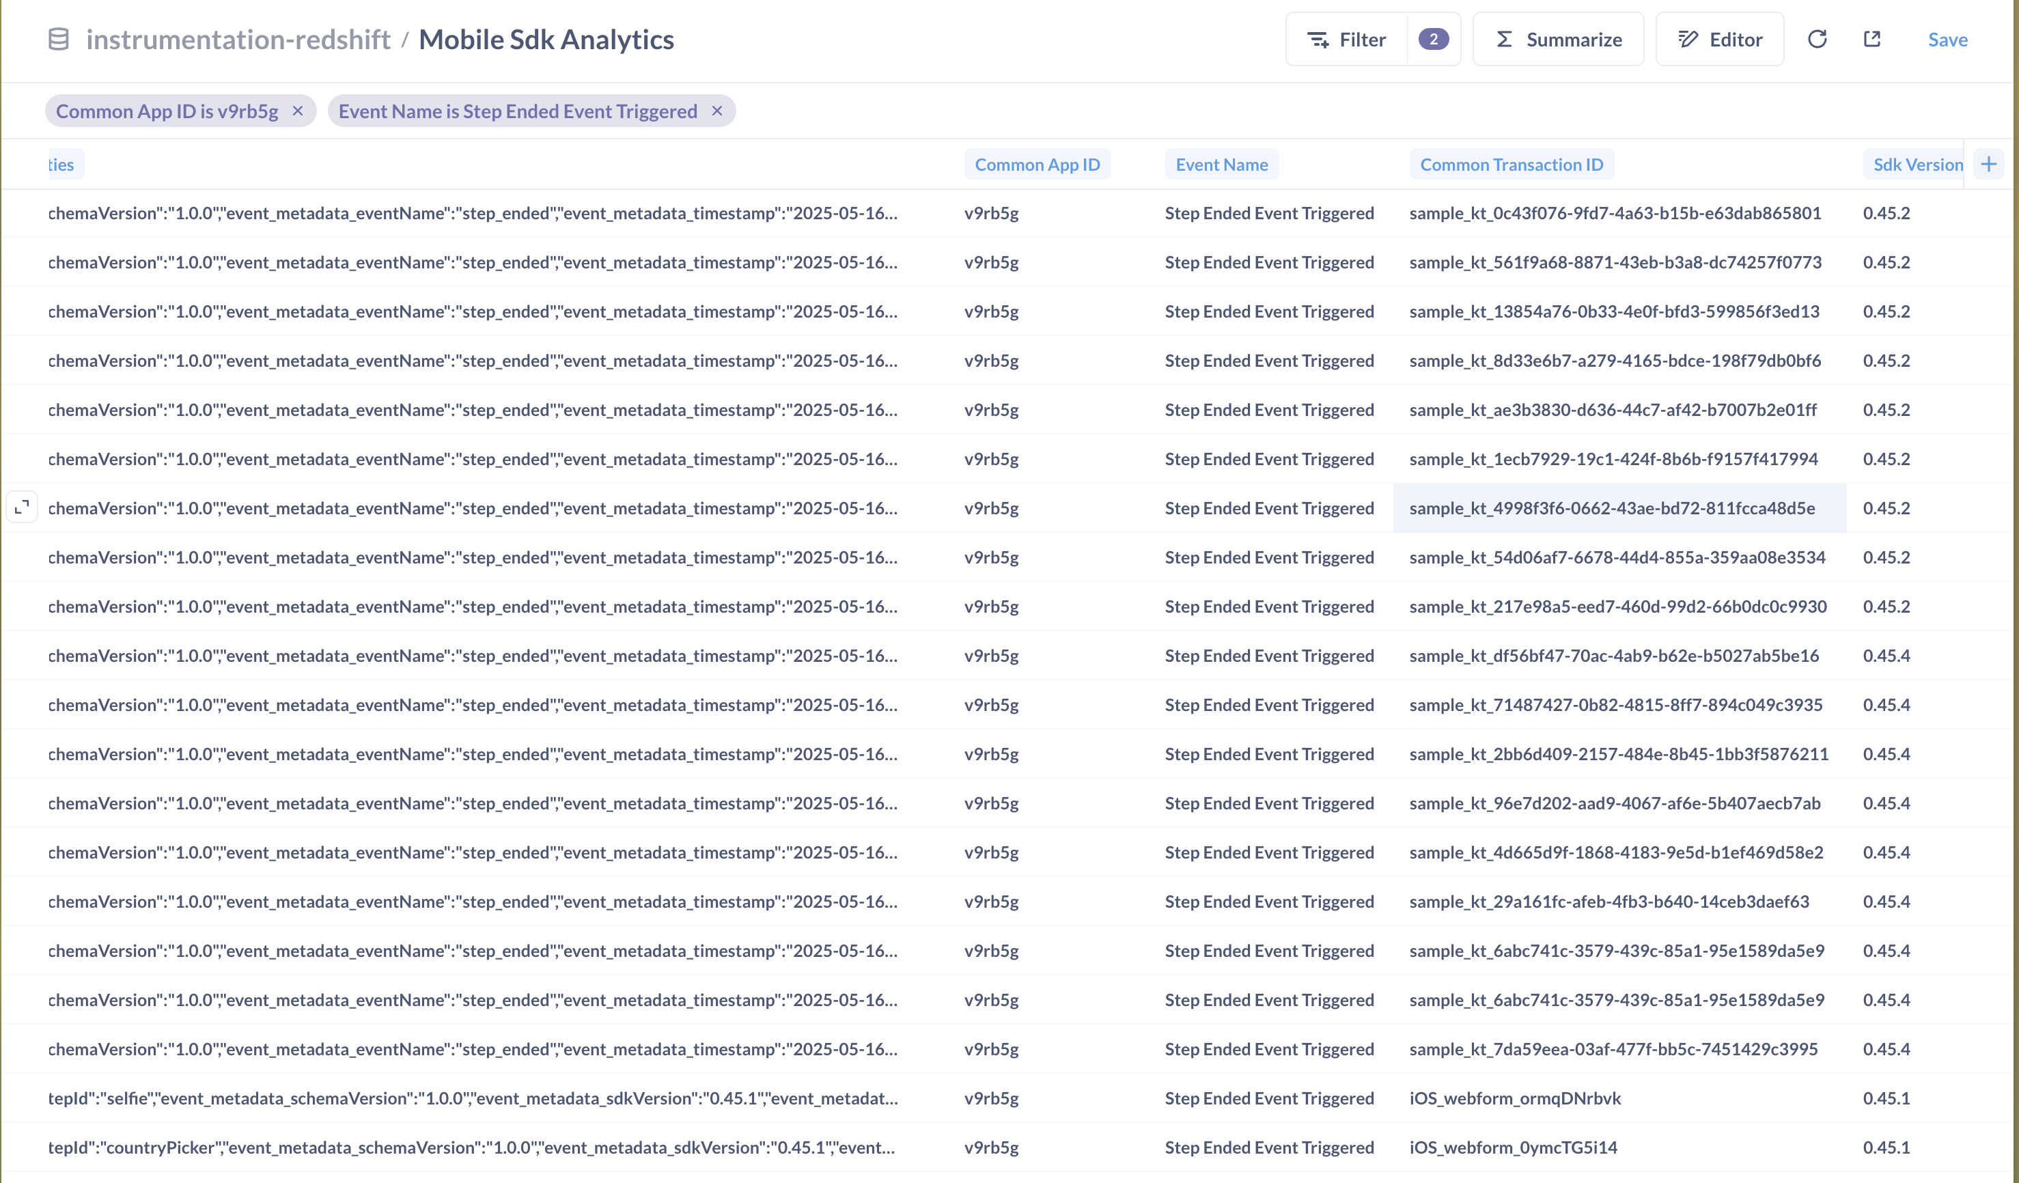Save the current question

tap(1948, 39)
